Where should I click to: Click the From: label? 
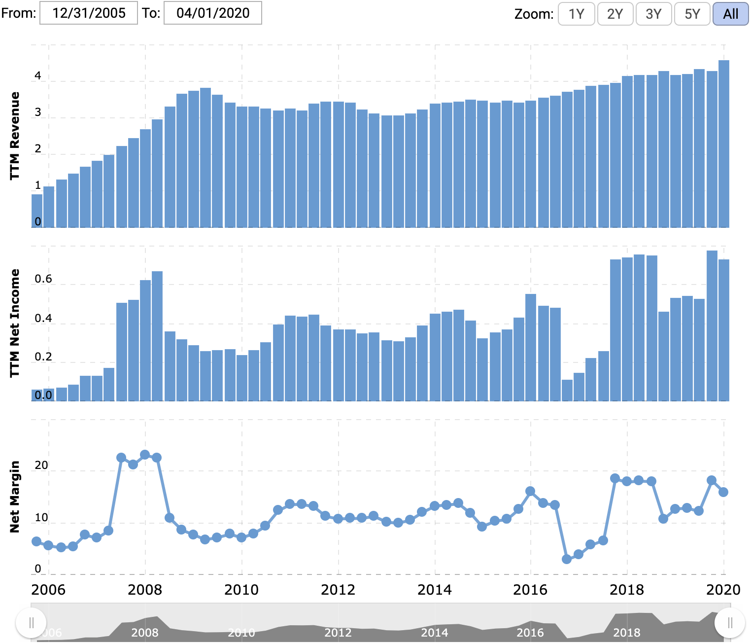(19, 13)
